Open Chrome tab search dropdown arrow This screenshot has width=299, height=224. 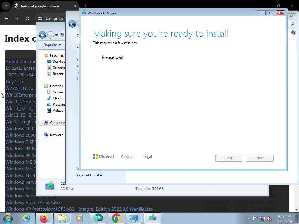click(6, 6)
